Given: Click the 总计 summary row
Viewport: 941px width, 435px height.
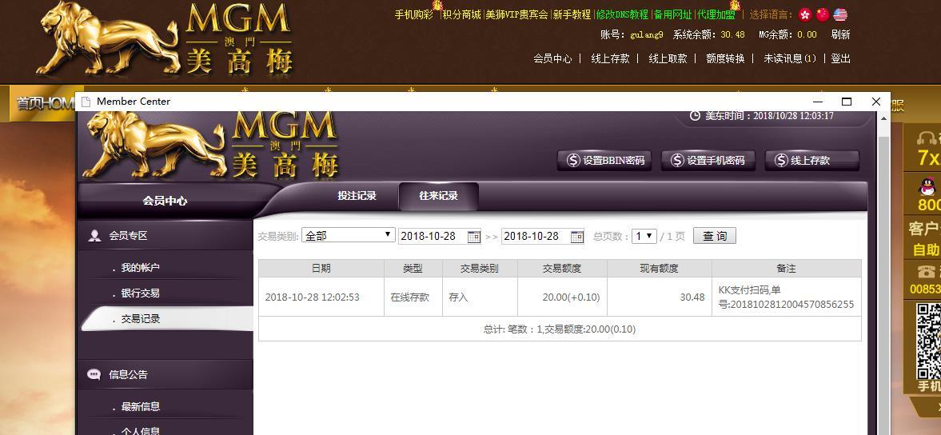Looking at the screenshot, I should coord(560,329).
